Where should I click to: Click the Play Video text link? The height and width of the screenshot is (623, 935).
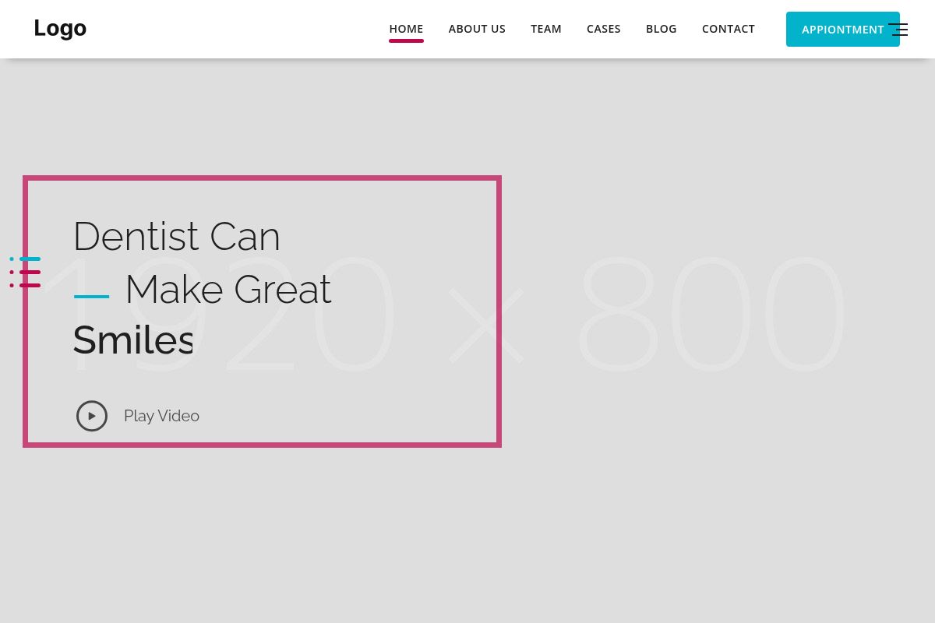(x=161, y=416)
